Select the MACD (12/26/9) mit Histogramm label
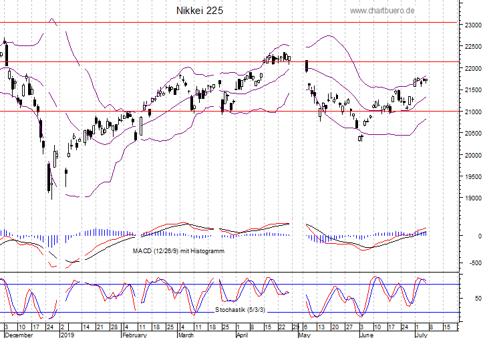 click(178, 251)
